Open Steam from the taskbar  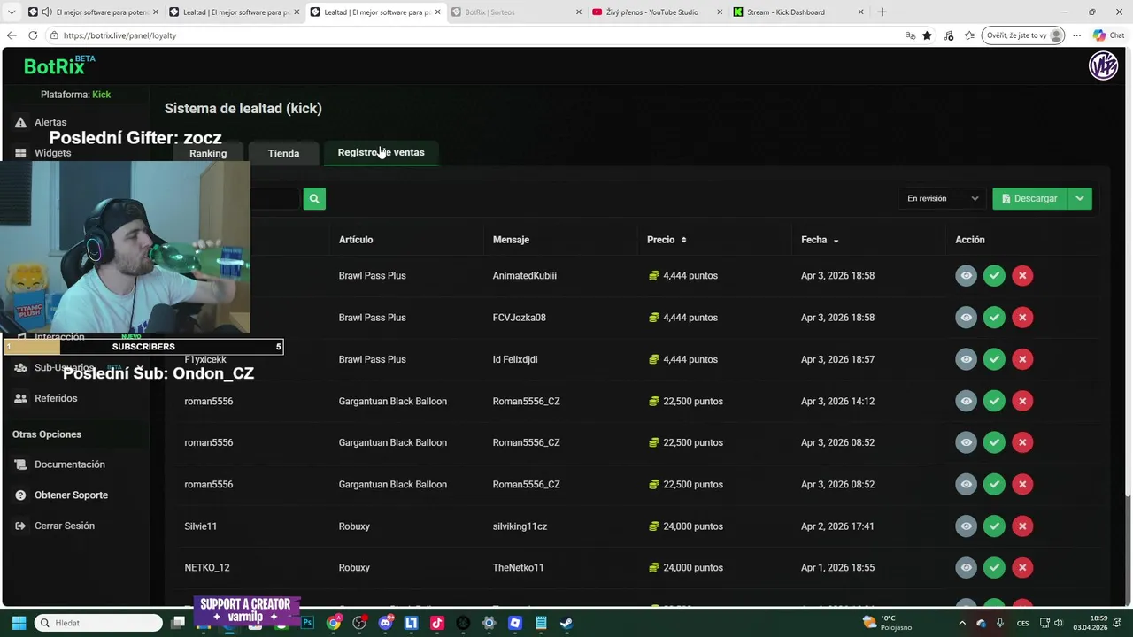[566, 623]
